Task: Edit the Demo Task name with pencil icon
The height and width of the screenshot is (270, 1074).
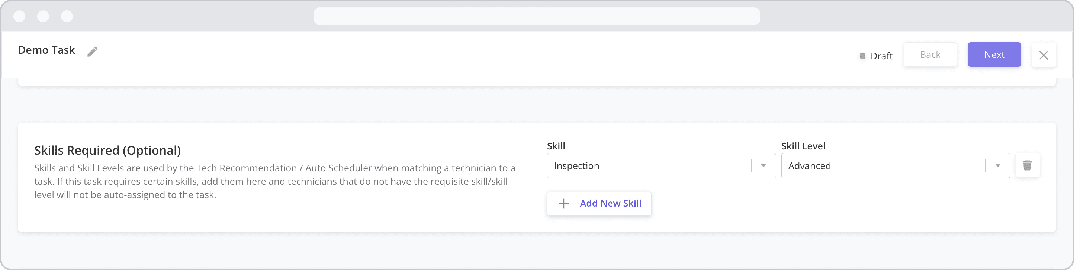Action: tap(92, 51)
